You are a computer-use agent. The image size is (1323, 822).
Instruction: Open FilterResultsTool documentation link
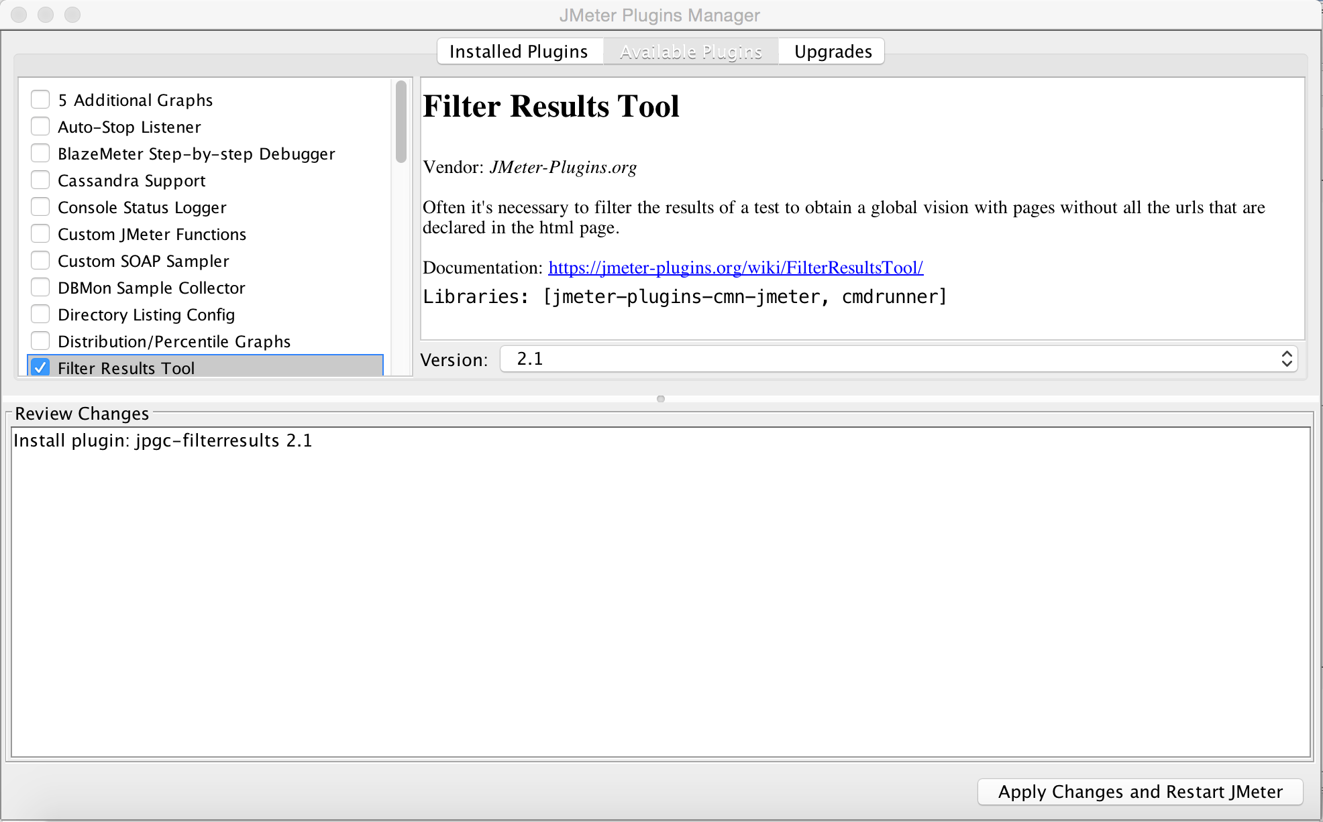click(x=735, y=268)
